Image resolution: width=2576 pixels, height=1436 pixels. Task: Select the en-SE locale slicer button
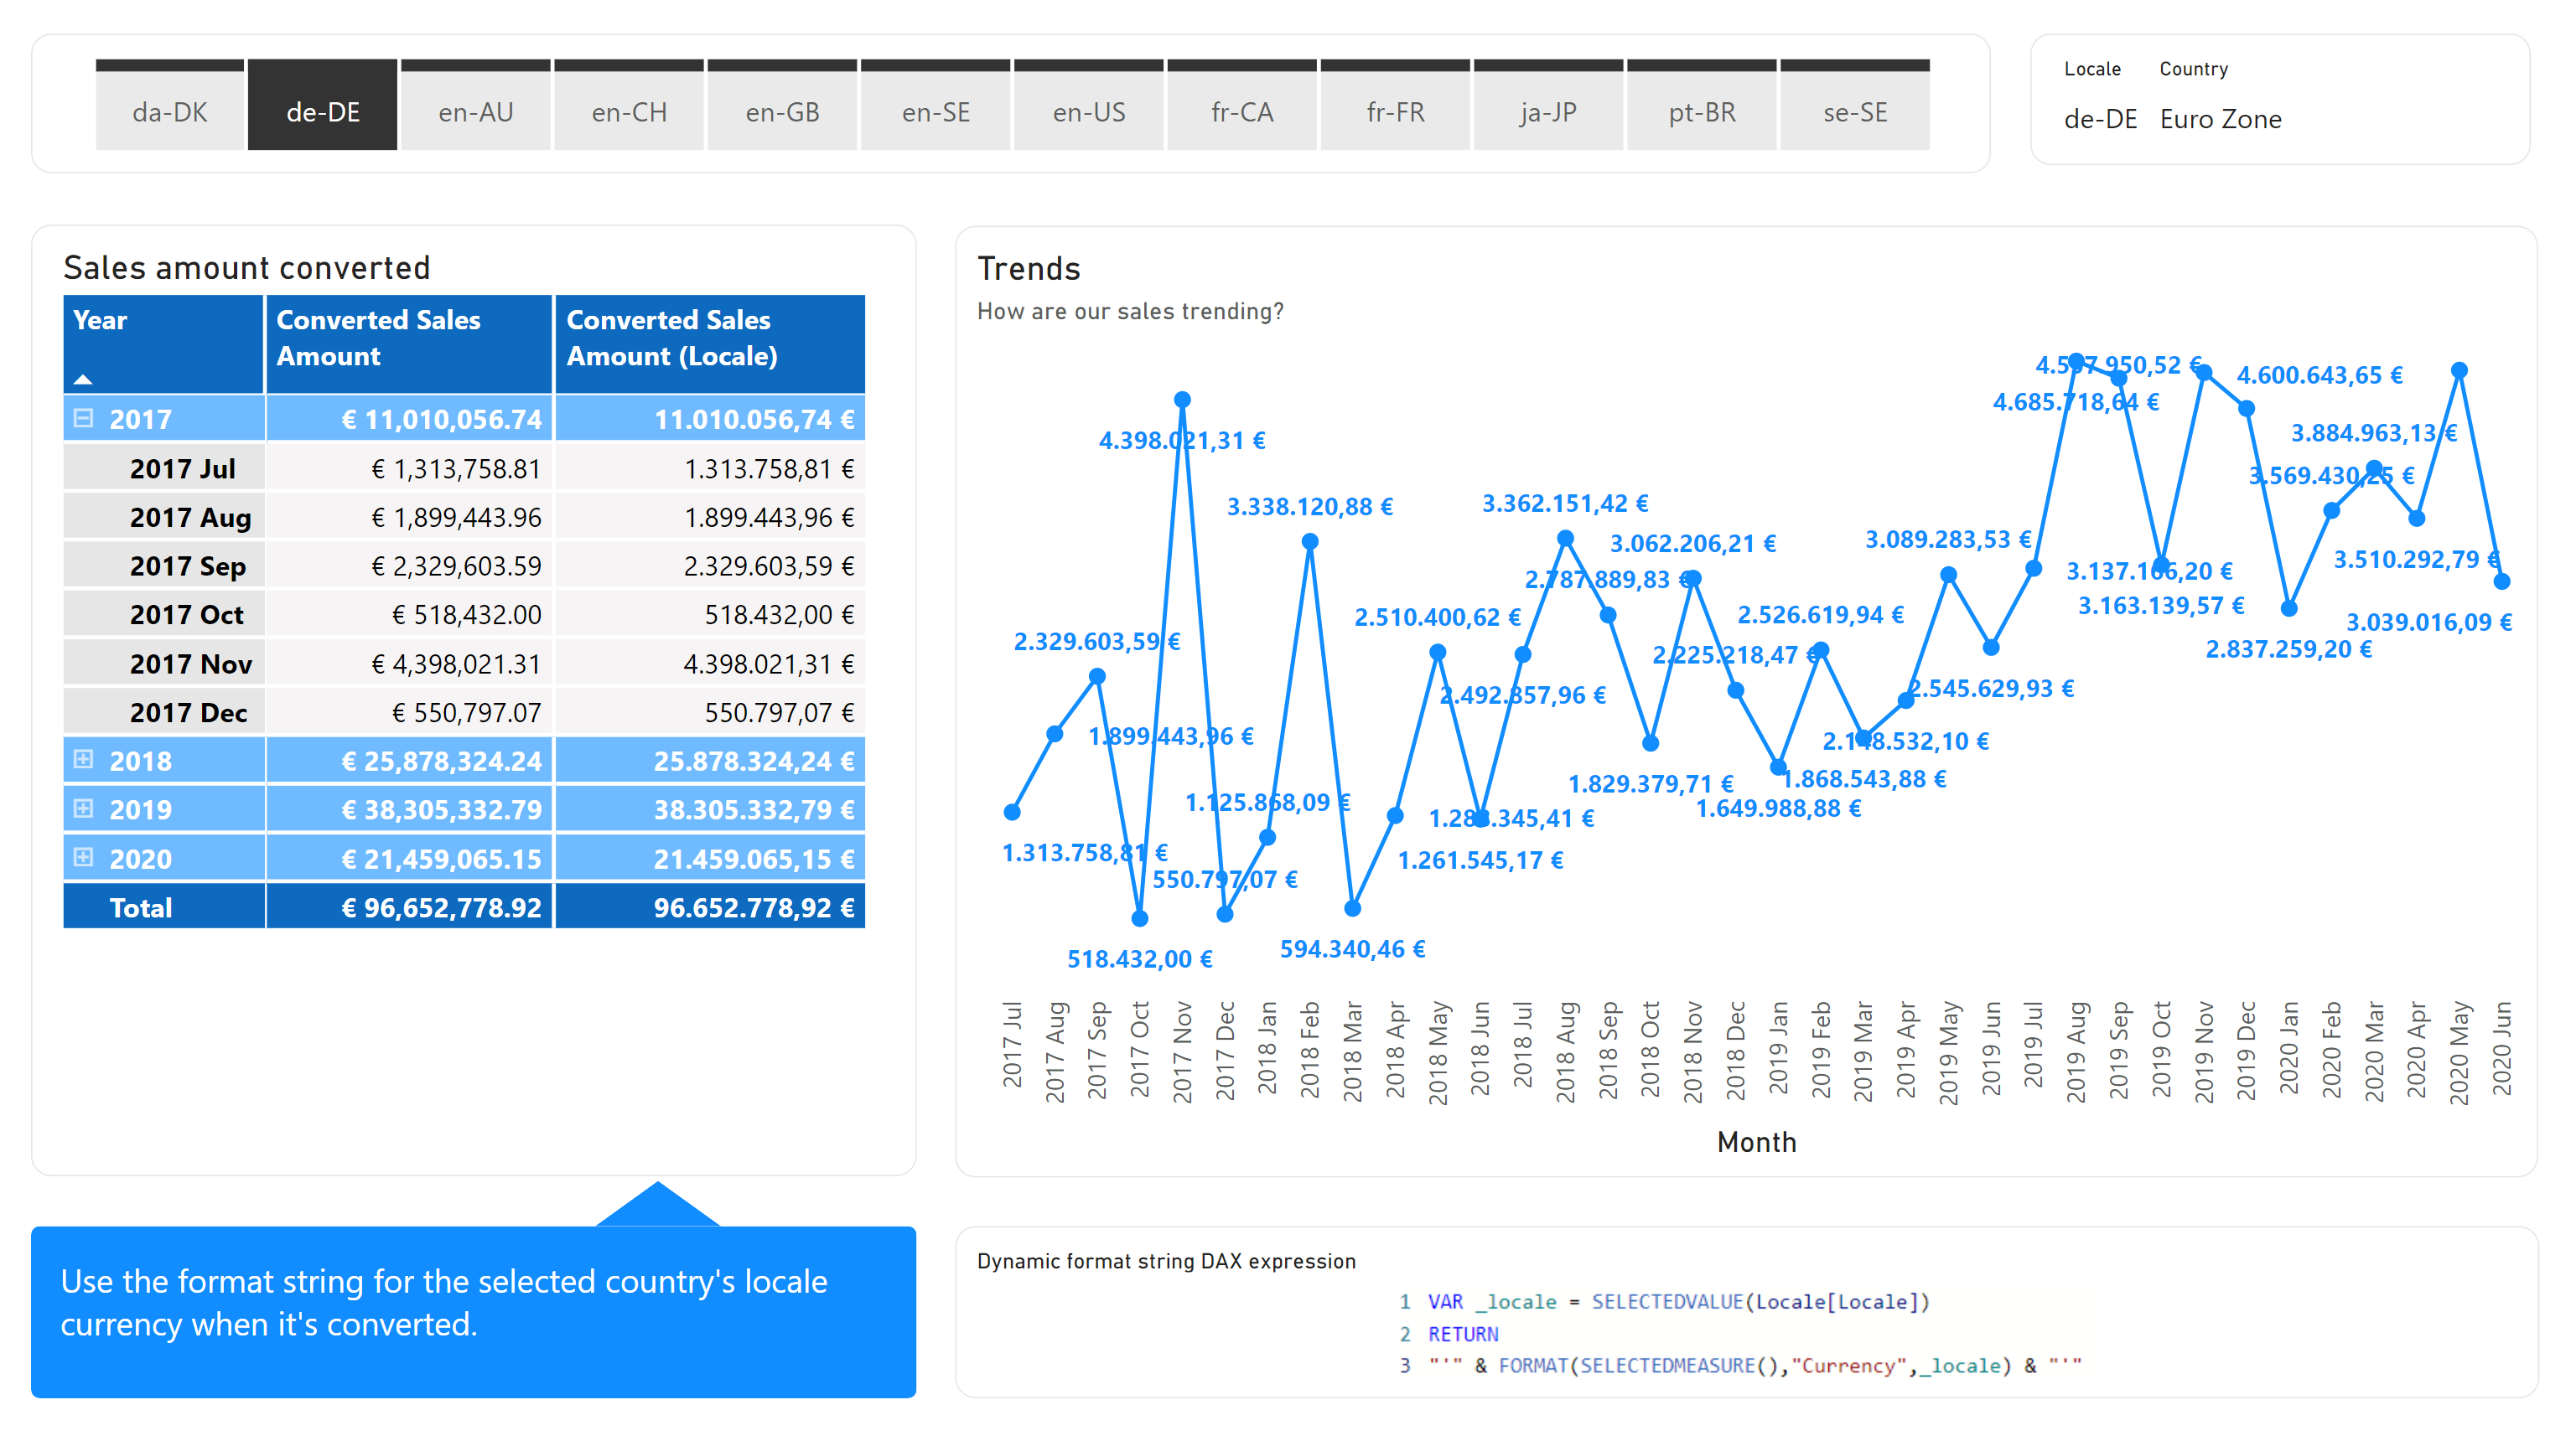pyautogui.click(x=936, y=106)
